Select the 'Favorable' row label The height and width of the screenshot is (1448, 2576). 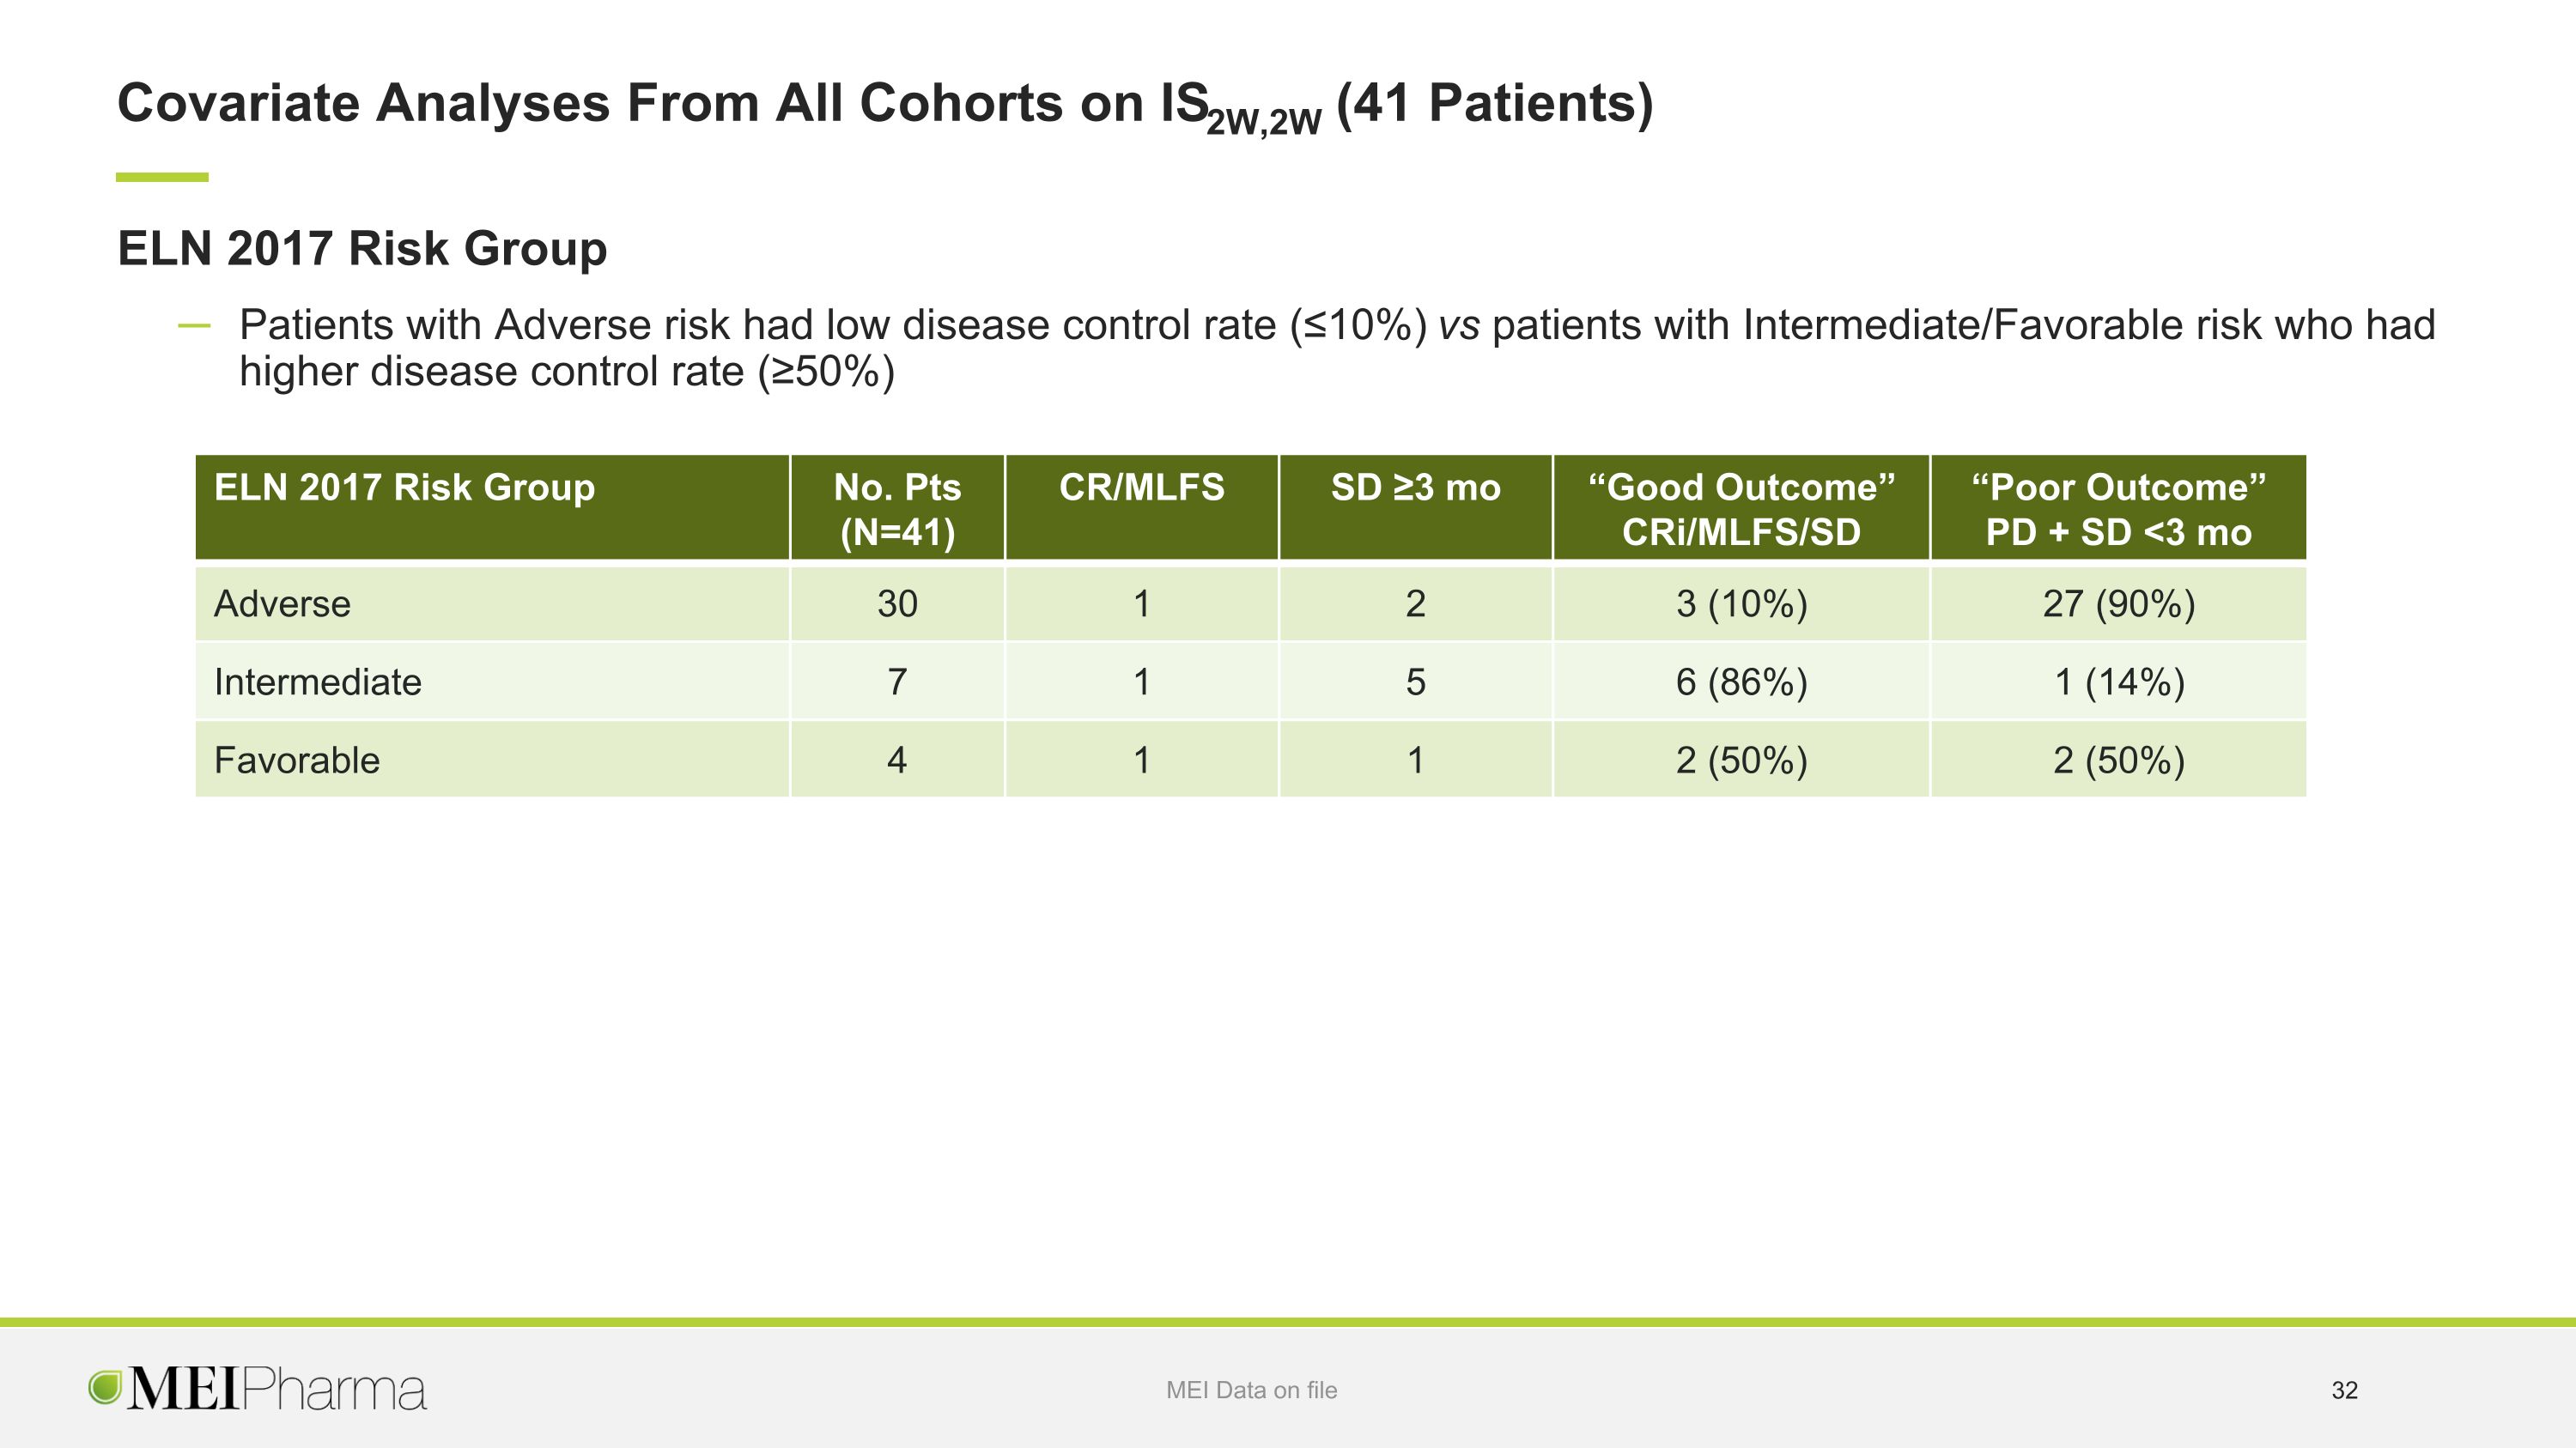(x=297, y=760)
